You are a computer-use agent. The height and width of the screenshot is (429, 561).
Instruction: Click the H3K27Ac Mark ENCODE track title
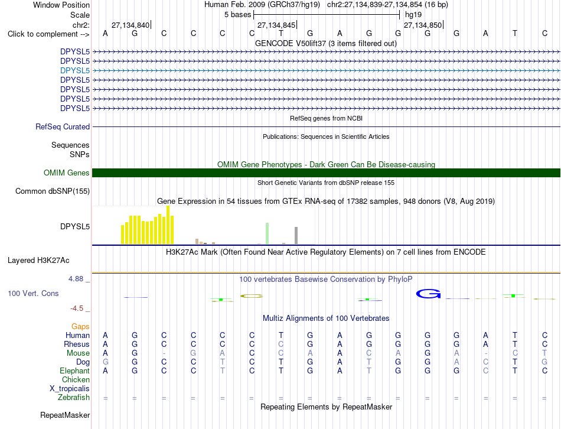[326, 252]
